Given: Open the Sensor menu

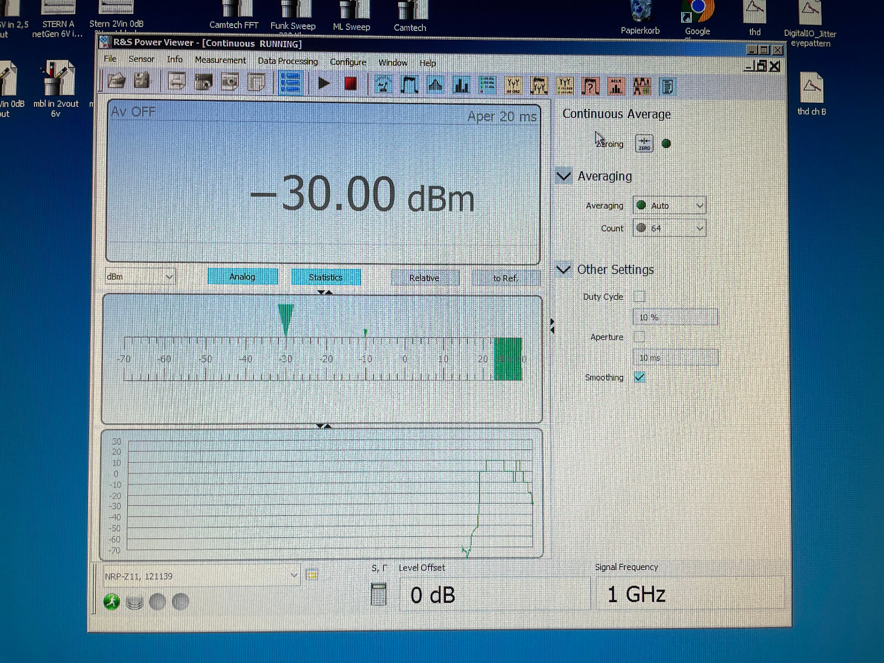Looking at the screenshot, I should [x=141, y=59].
